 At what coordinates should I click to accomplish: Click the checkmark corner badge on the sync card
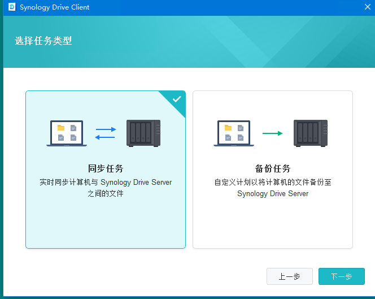point(177,99)
